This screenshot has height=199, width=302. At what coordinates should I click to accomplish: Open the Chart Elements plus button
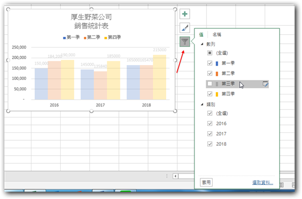pyautogui.click(x=185, y=14)
